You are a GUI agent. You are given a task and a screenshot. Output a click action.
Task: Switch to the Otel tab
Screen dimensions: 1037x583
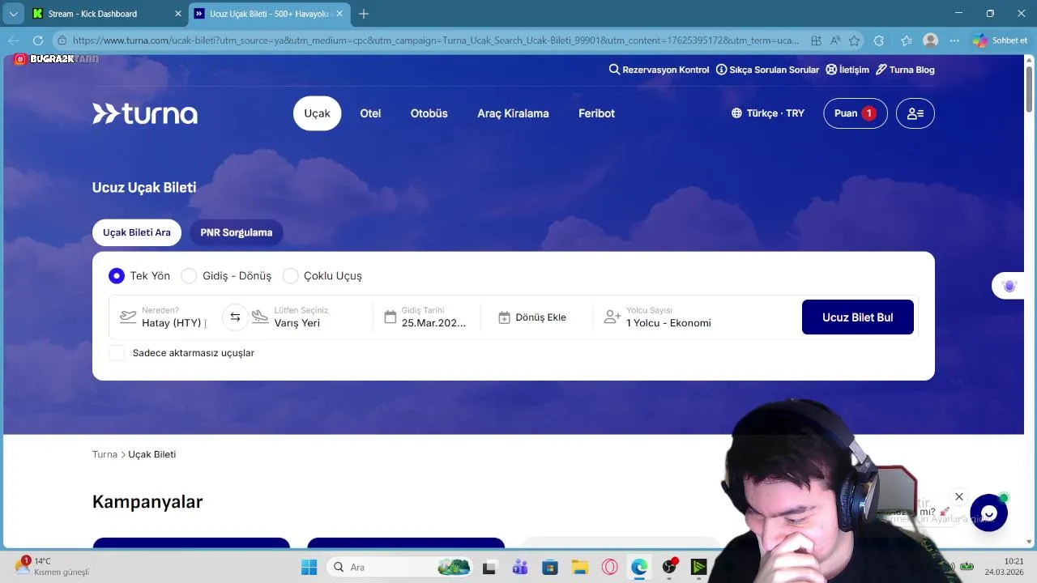coord(370,113)
